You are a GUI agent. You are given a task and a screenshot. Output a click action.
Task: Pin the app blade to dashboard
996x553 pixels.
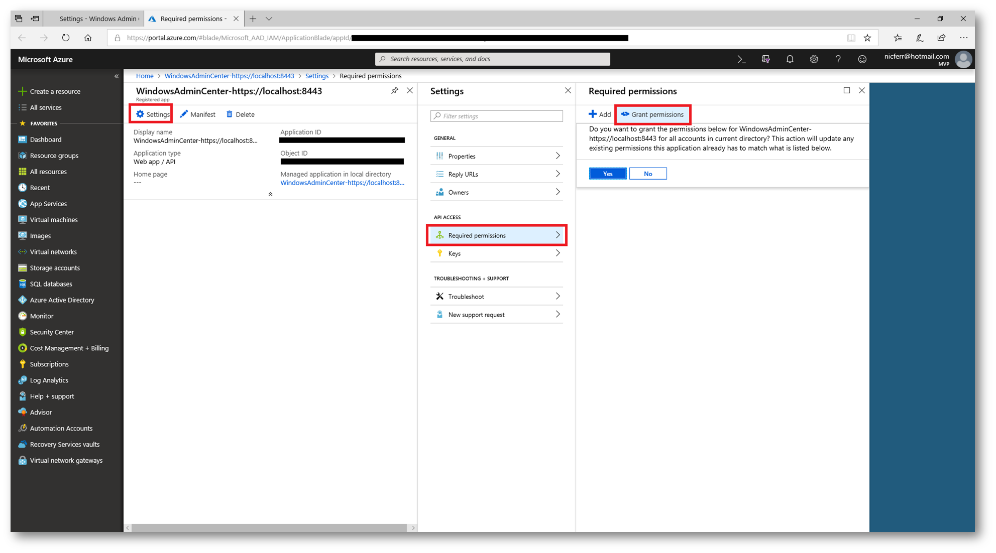[395, 91]
